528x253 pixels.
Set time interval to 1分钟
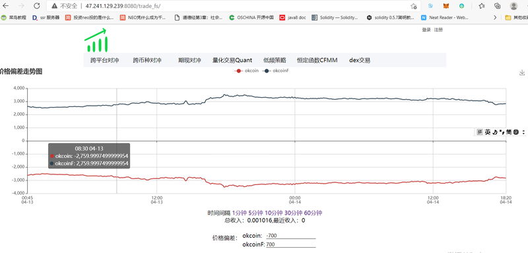tap(239, 213)
